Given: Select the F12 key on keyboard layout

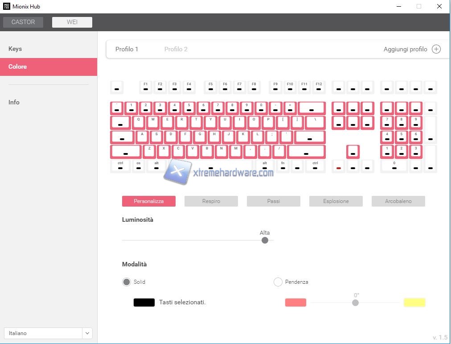Looking at the screenshot, I should tap(319, 87).
